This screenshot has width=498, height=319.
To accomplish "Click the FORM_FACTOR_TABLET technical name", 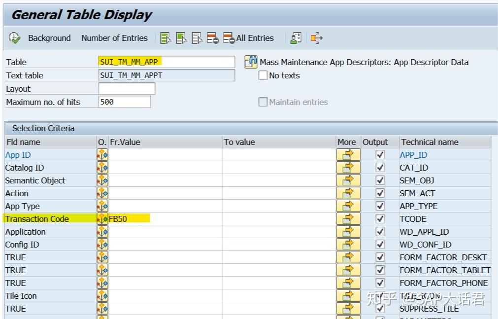I will [445, 270].
